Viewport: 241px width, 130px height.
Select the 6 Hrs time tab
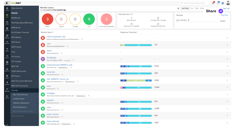click(x=202, y=8)
